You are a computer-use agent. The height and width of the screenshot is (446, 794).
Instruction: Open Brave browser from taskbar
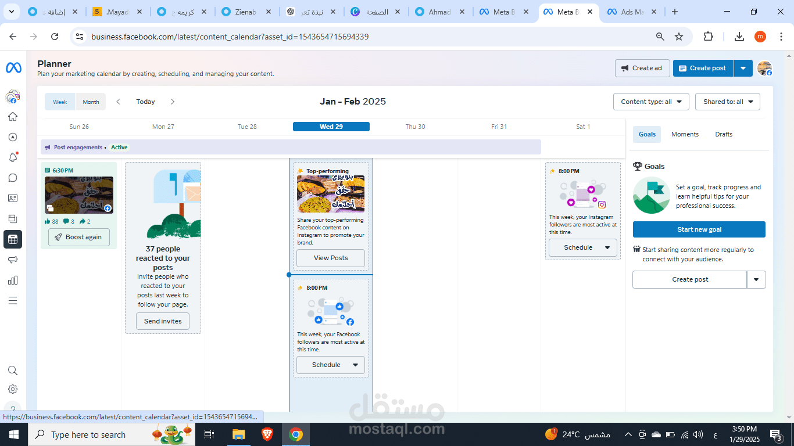pos(267,434)
